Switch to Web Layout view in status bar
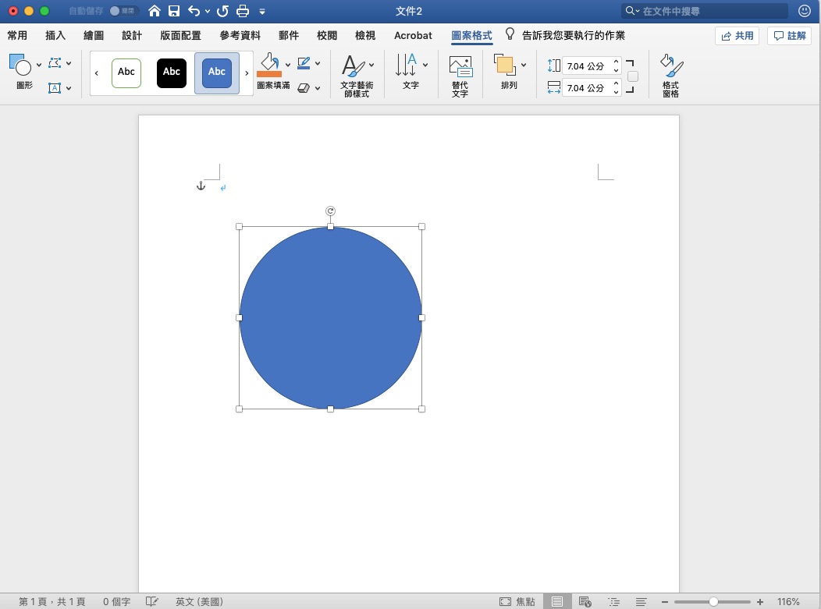The image size is (821, 609). 585,602
